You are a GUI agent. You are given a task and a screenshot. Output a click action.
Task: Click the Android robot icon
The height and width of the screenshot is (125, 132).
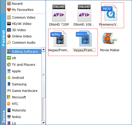pyautogui.click(x=9, y=78)
